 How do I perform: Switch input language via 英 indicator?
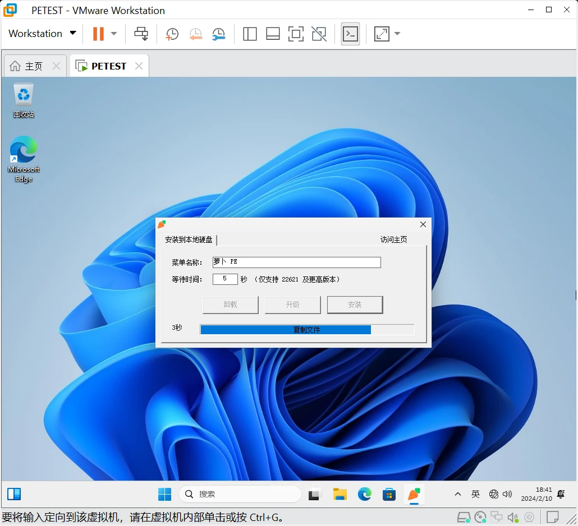pyautogui.click(x=475, y=494)
